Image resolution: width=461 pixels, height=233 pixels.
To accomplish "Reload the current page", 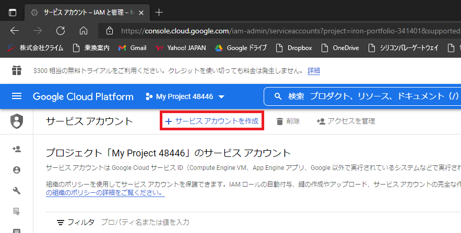I will [x=61, y=31].
